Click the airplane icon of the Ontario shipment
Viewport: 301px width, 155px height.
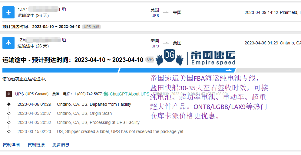[8, 43]
